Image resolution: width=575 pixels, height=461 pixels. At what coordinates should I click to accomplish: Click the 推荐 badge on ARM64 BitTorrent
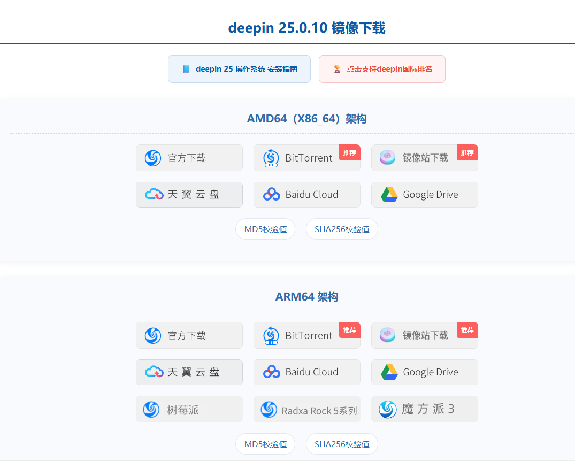[349, 330]
